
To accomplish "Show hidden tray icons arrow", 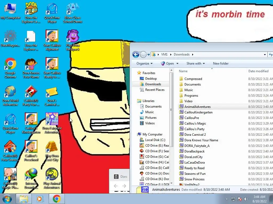I will [x=227, y=199].
